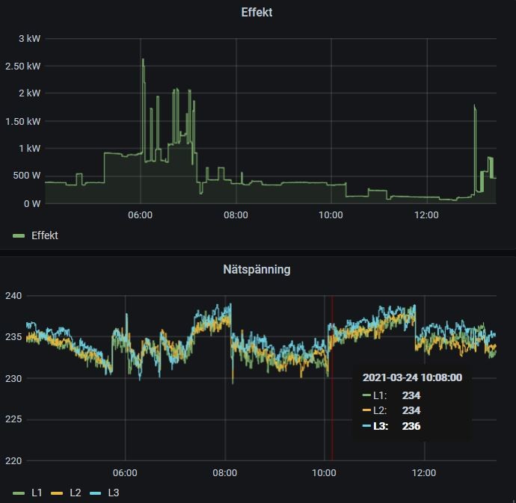Click the highest power peak near 06:00
Image resolution: width=516 pixels, height=503 pixels.
143,61
